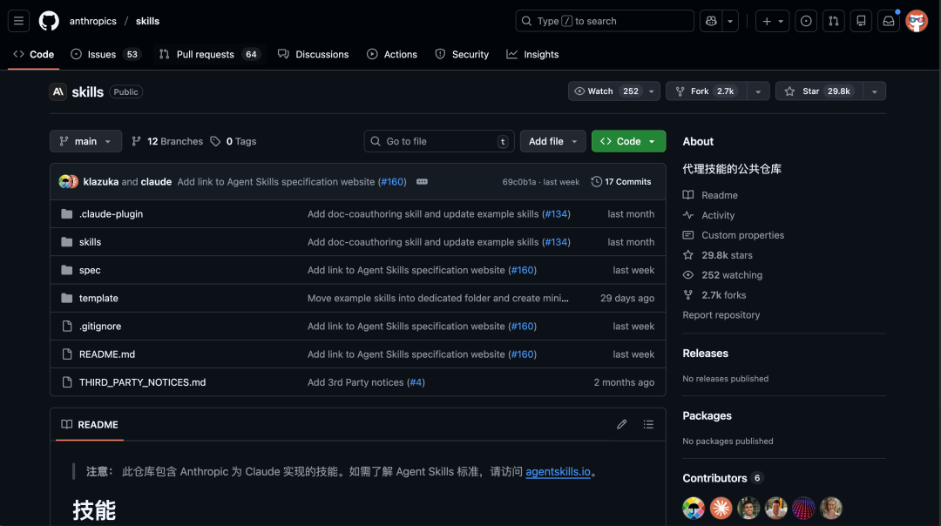Viewport: 941px width, 526px height.
Task: Switch to the Code tab
Action: [34, 54]
